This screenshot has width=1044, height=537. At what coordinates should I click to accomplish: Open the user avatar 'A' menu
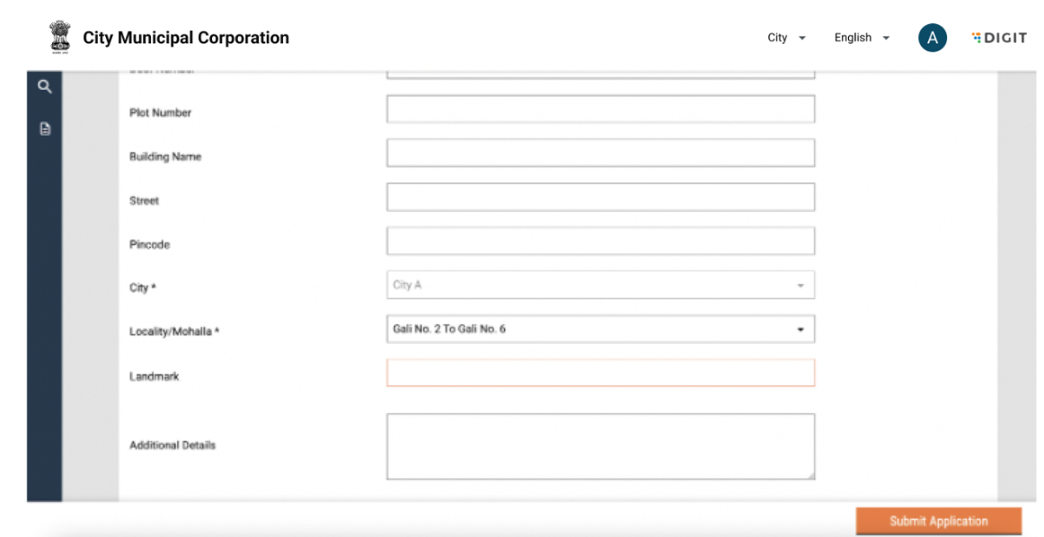pos(932,38)
